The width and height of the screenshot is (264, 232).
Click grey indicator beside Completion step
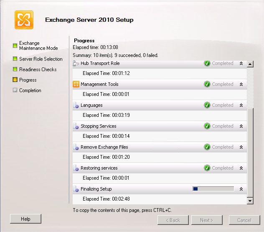pos(15,90)
